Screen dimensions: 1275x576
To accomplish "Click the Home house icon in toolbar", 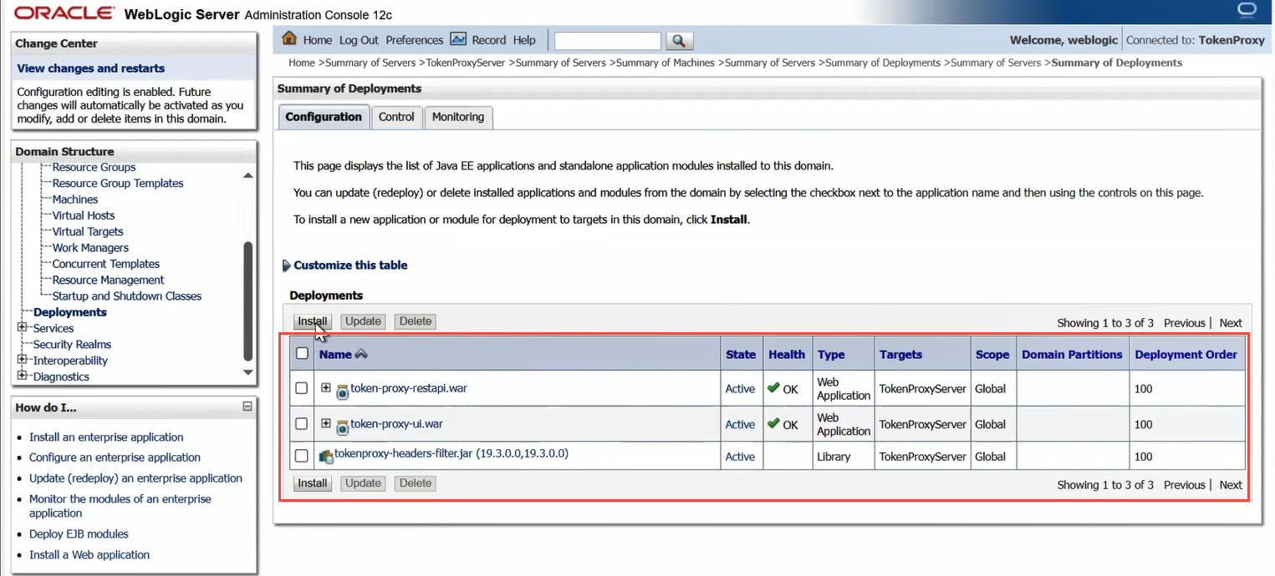I will pyautogui.click(x=290, y=38).
